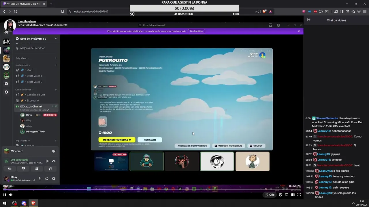Open Twitch player settings gear
369x207 pixels.
point(280,195)
